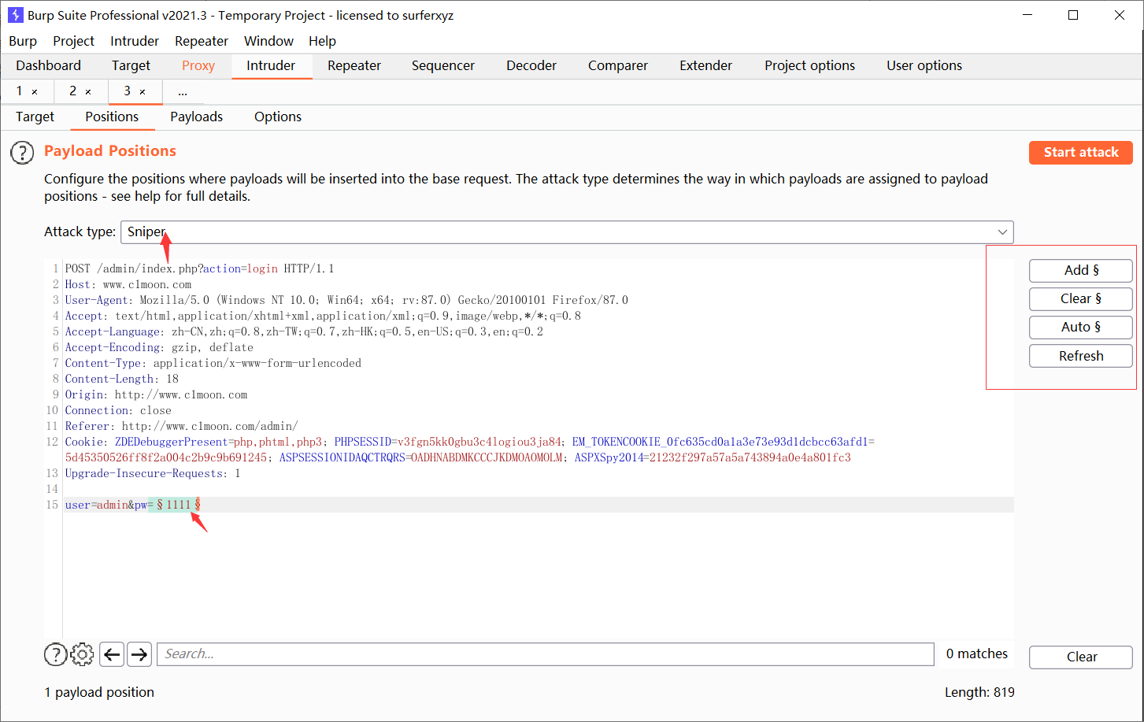Click the user=admin parameter text

click(x=97, y=505)
